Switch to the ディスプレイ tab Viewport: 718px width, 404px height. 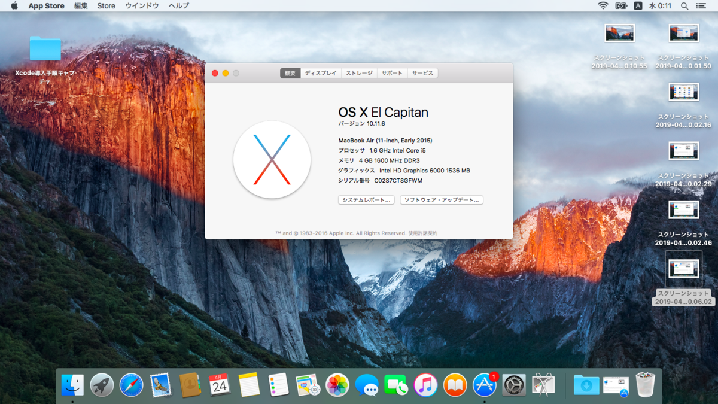[x=321, y=73]
